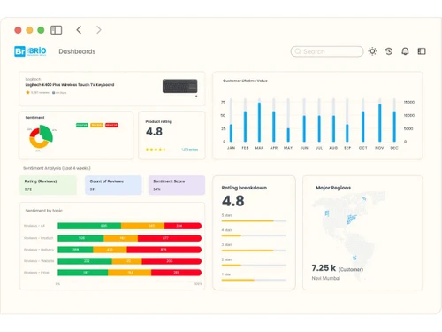Click the Major Regions heading
442x332 pixels.
click(x=333, y=188)
